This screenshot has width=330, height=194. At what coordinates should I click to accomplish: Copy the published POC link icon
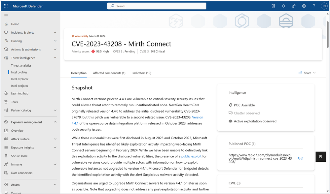pyautogui.click(x=301, y=158)
